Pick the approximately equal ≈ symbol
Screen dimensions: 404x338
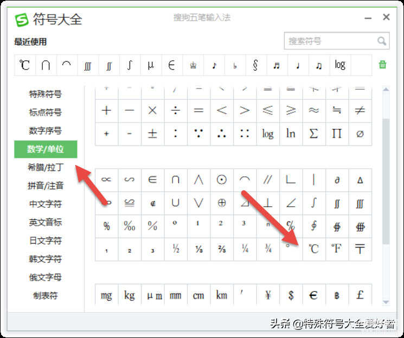314,111
